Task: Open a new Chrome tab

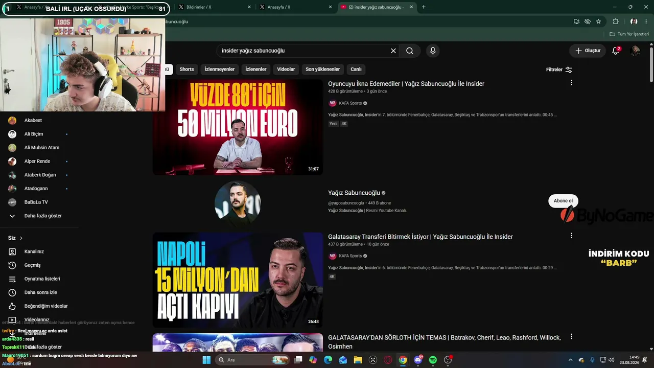Action: point(424,7)
